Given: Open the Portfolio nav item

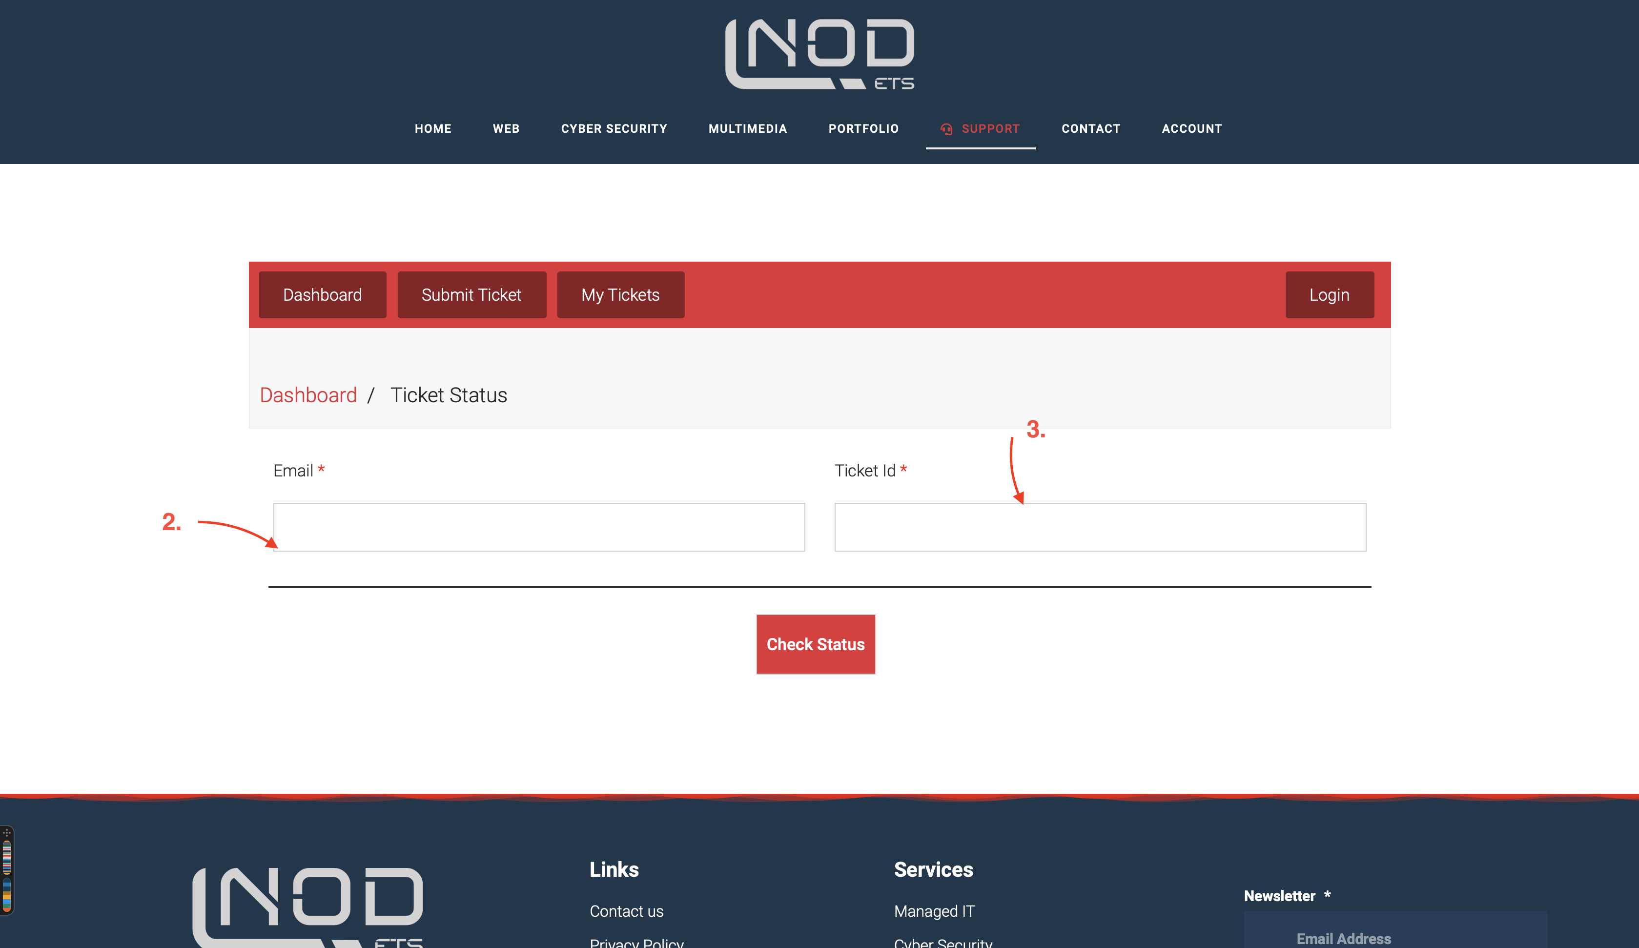Looking at the screenshot, I should [863, 129].
